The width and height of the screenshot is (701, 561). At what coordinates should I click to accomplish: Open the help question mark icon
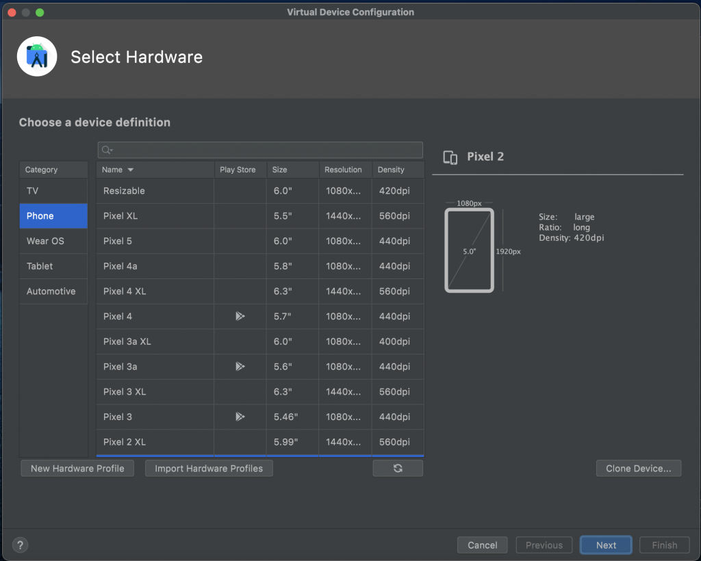tap(21, 545)
